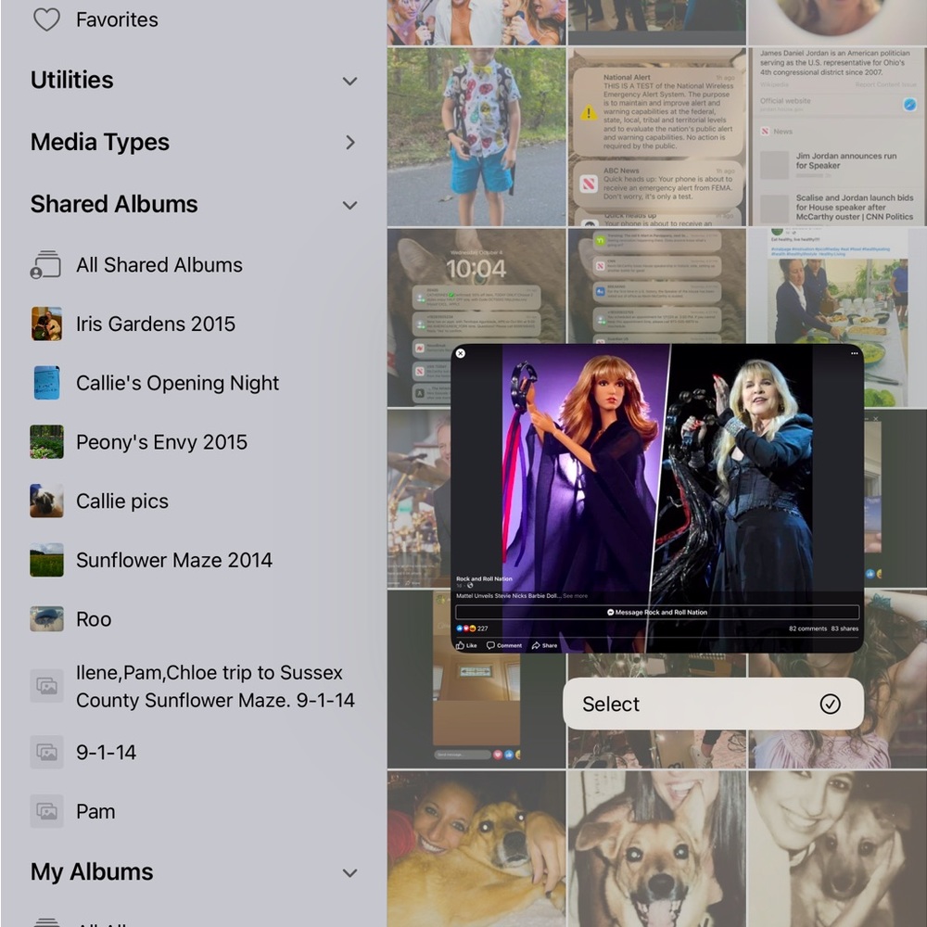Collapse the My Albums section chevron

[x=350, y=873]
